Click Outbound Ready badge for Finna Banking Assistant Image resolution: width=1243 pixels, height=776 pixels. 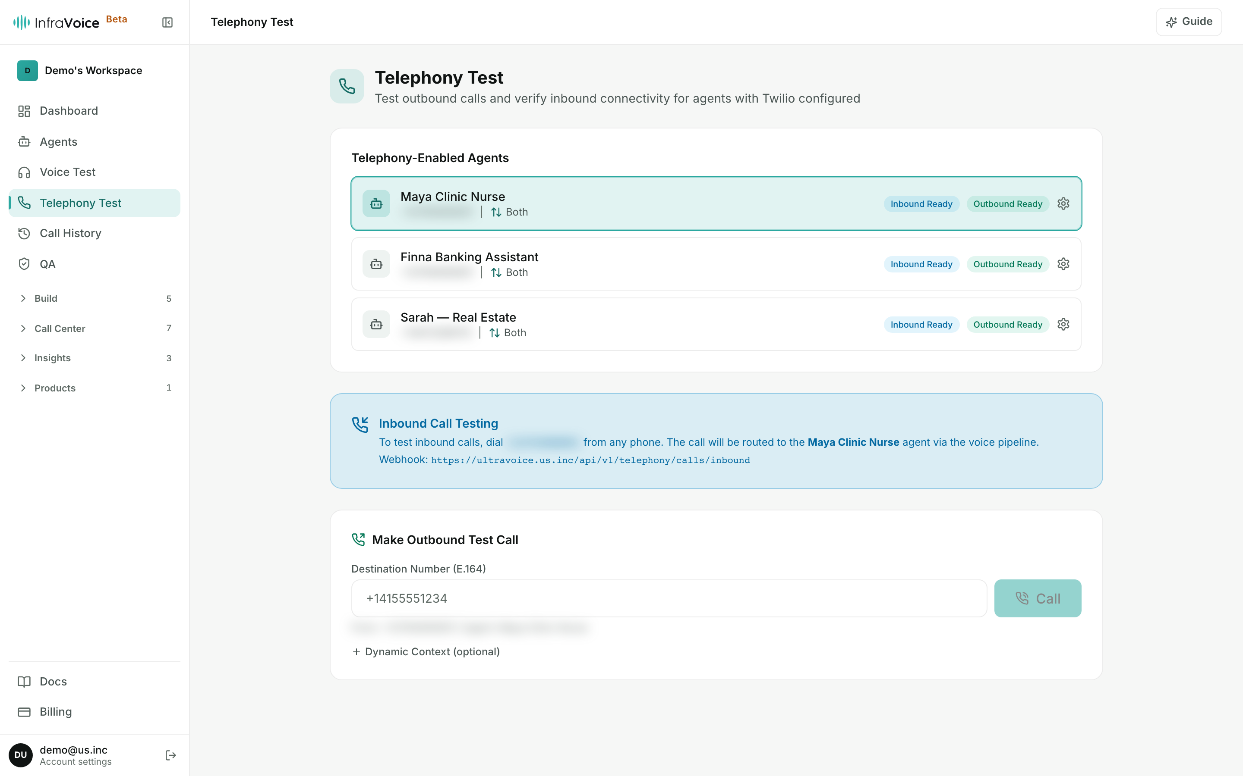pyautogui.click(x=1007, y=264)
